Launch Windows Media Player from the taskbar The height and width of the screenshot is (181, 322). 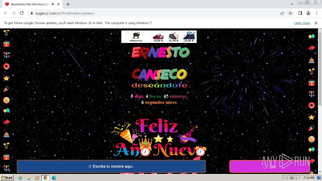pyautogui.click(x=37, y=178)
